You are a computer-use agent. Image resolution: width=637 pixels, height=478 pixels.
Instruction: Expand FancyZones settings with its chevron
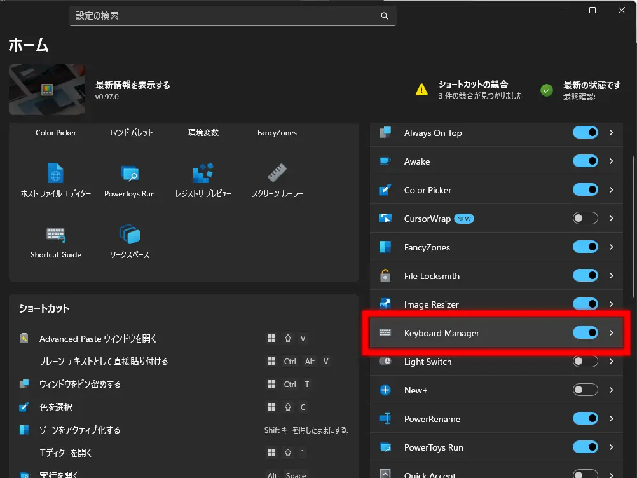[x=611, y=247]
